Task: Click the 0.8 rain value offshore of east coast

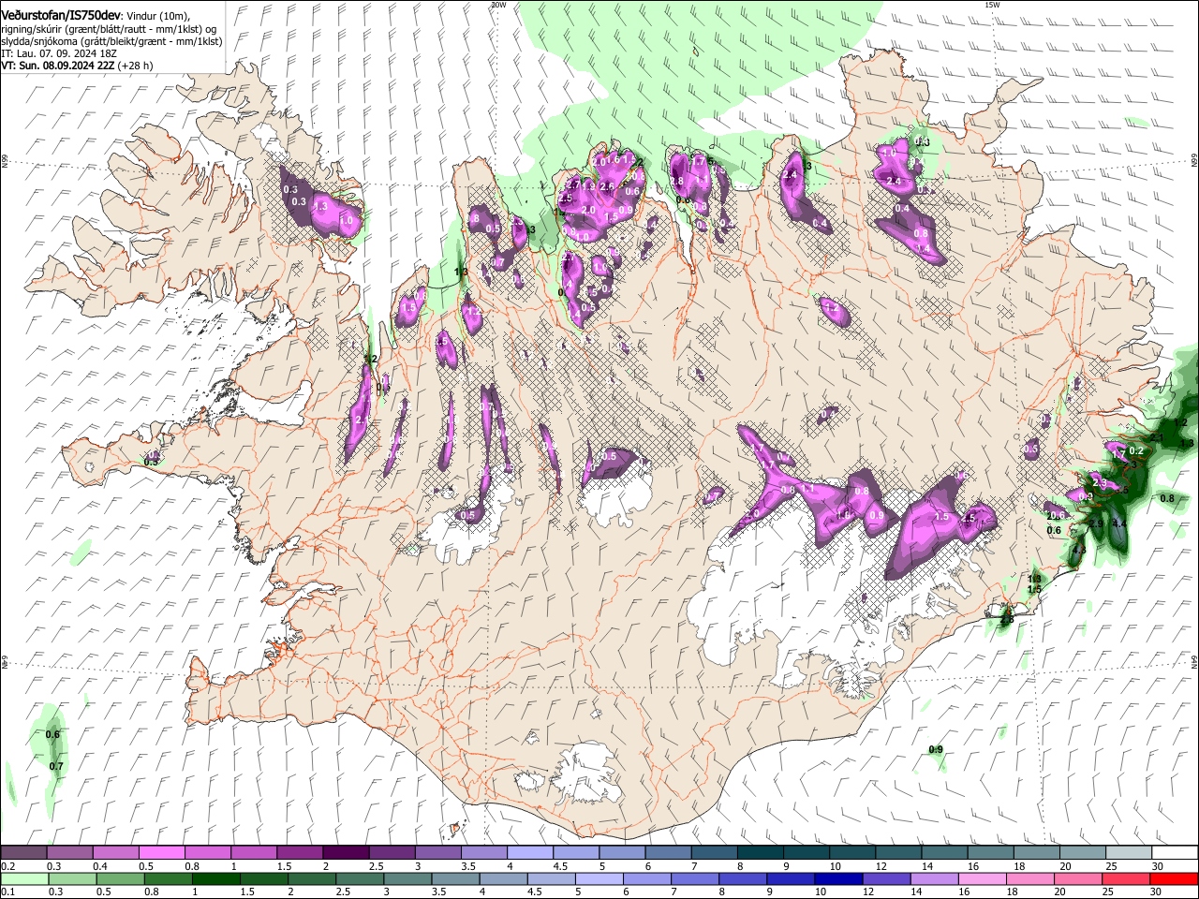Action: pos(1167,499)
